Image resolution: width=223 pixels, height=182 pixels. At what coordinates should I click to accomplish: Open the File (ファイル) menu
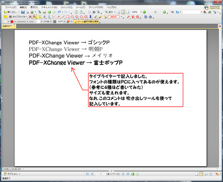11,7
